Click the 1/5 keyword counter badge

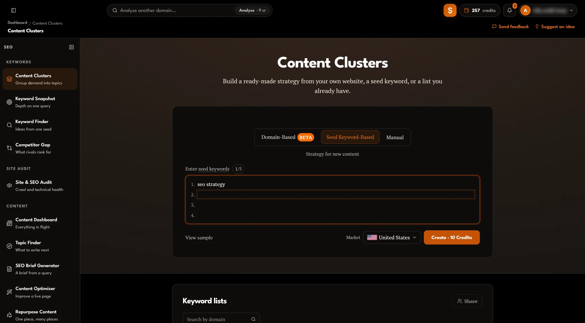[238, 169]
